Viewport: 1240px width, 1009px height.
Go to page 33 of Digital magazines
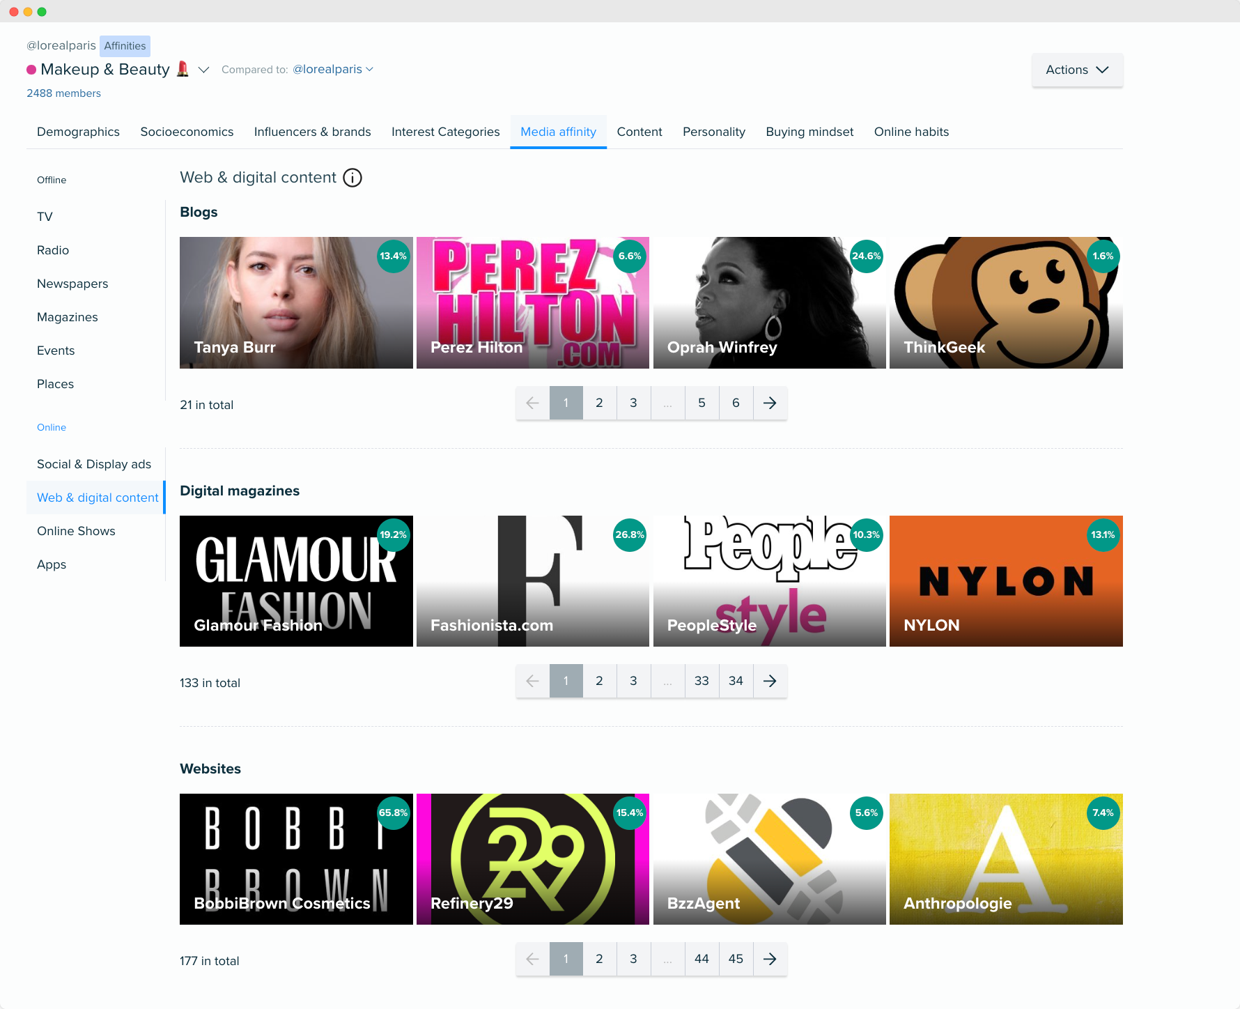(702, 681)
